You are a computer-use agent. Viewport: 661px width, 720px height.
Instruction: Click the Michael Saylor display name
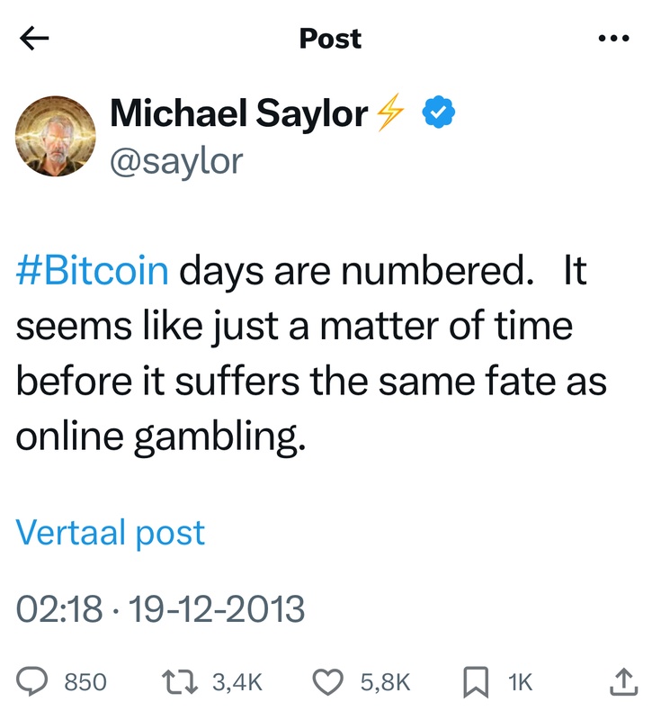click(x=238, y=114)
